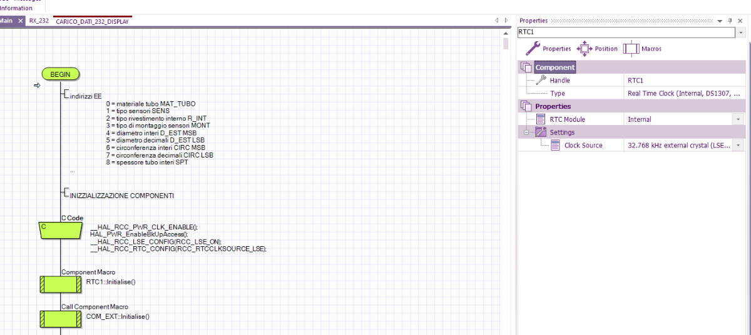Select the COM_EXT::Initialise macro block
Viewport: 751px width, 335px height.
click(60, 319)
